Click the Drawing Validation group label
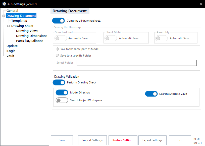 67,77
